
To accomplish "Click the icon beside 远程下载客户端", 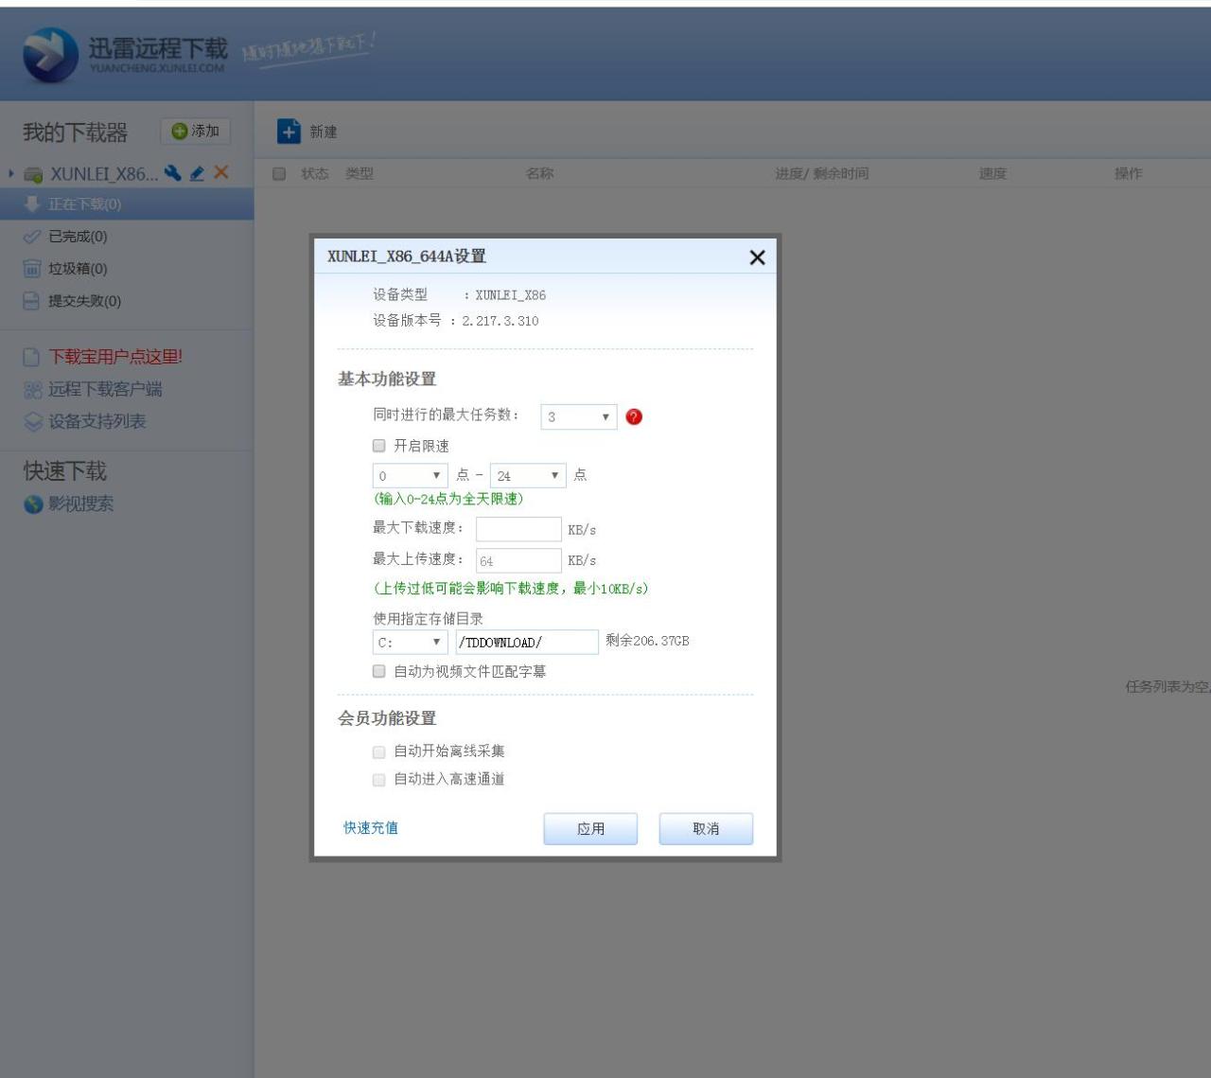I will pyautogui.click(x=33, y=390).
